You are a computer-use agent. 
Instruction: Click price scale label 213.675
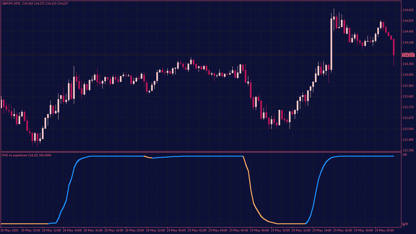click(x=408, y=118)
